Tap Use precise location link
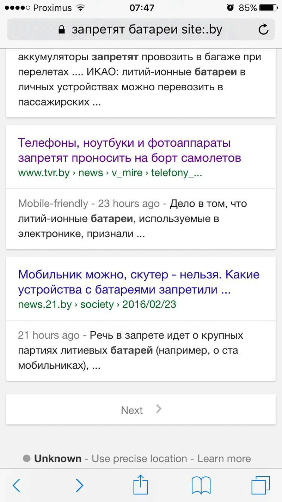The width and height of the screenshot is (282, 502). 139,459
